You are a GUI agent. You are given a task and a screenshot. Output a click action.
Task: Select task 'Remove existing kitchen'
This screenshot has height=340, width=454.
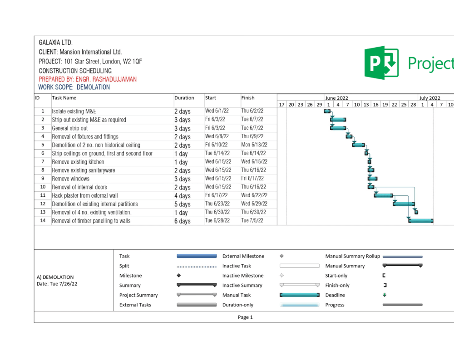pyautogui.click(x=78, y=162)
